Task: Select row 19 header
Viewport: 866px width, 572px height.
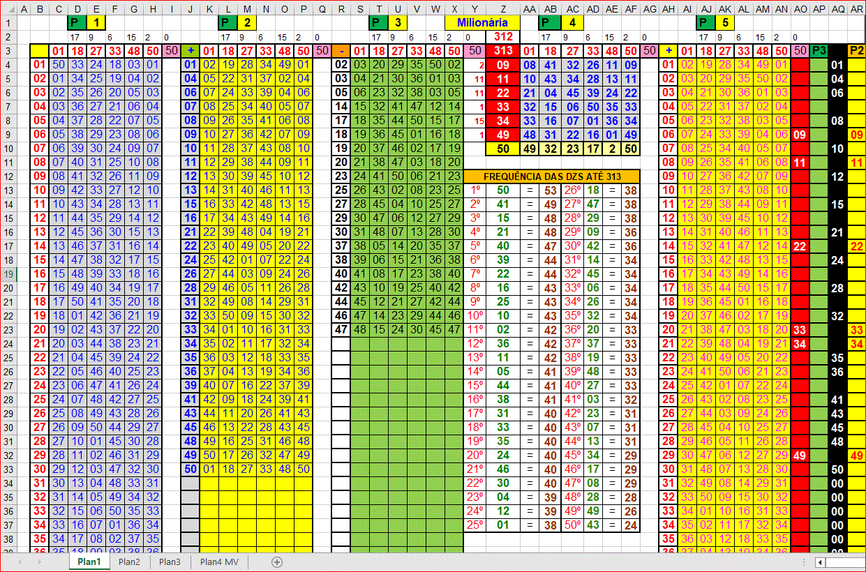Action: click(x=7, y=274)
